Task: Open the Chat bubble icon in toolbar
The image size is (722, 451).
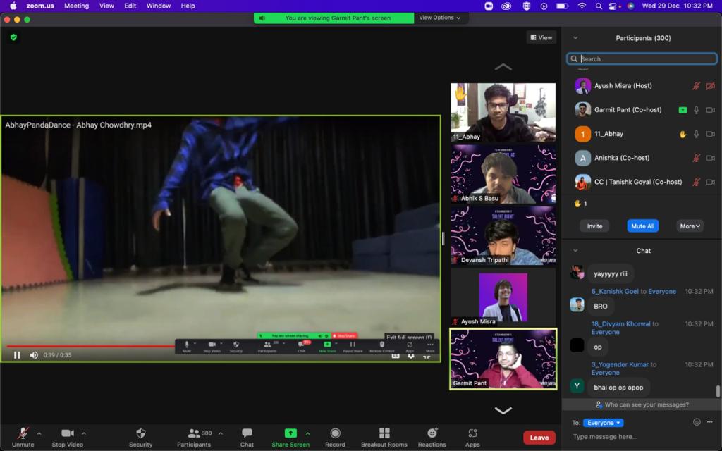Action: point(247,433)
